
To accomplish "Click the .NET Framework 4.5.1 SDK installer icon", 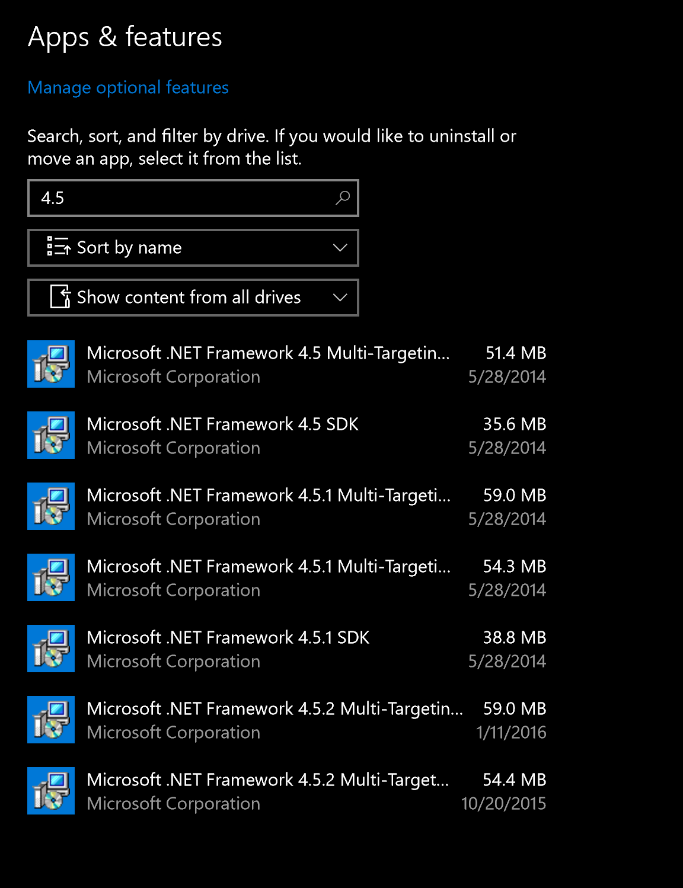I will [x=51, y=649].
